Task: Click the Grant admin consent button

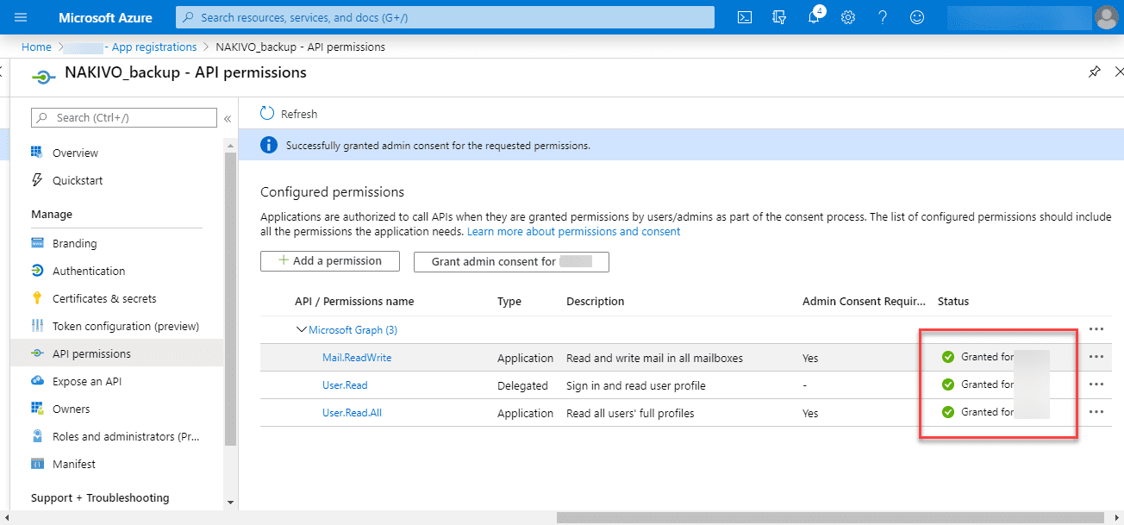Action: click(511, 262)
